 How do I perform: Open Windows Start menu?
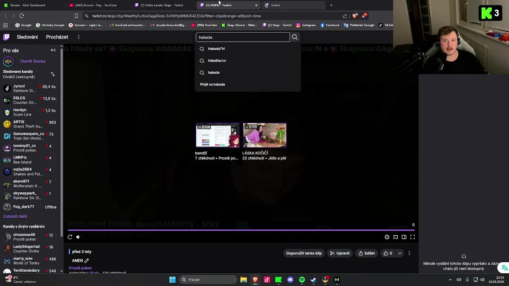pyautogui.click(x=172, y=280)
